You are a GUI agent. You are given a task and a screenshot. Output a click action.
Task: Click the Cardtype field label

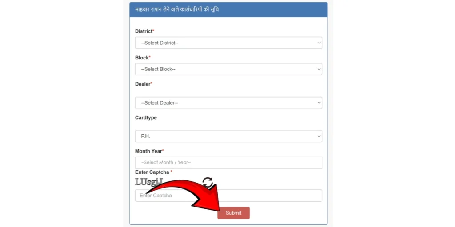point(146,117)
